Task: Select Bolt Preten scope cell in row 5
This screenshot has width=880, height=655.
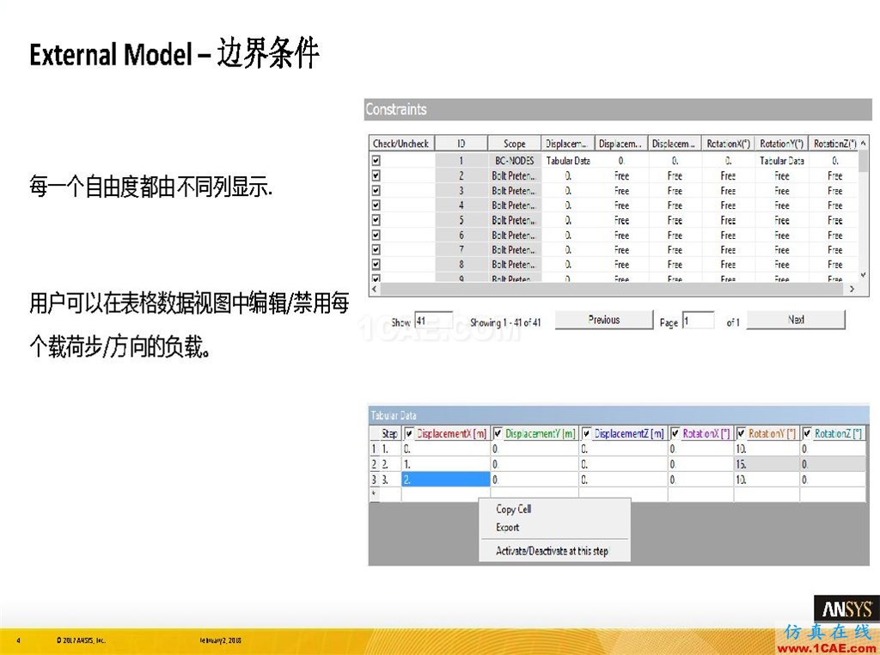Action: click(x=514, y=220)
